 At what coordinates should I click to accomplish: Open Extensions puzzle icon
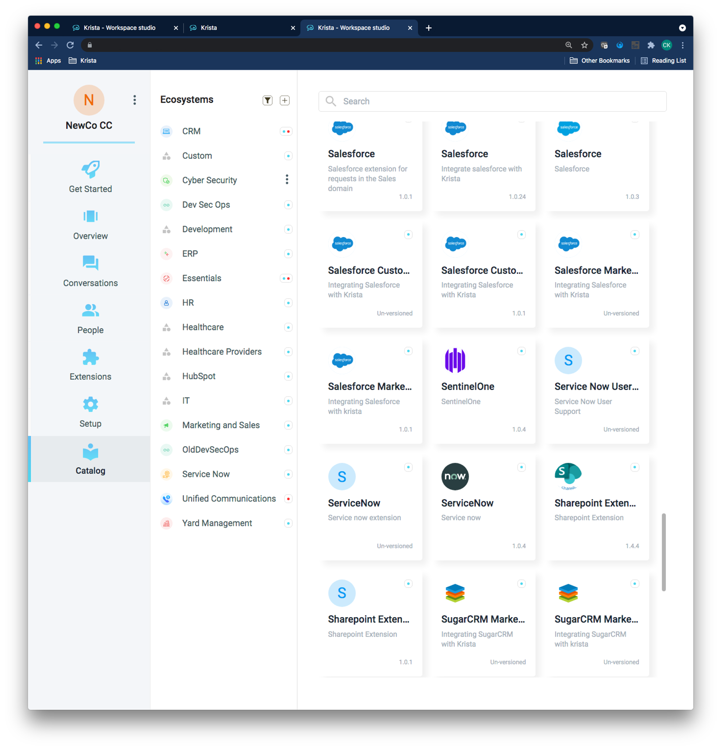click(90, 358)
